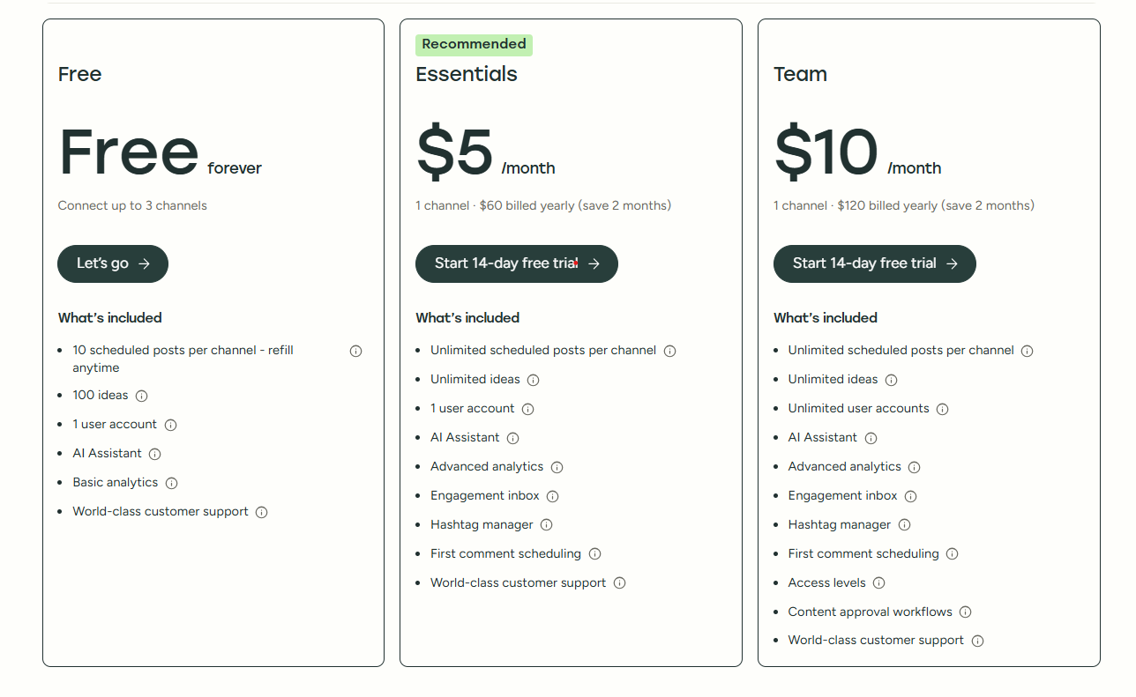This screenshot has width=1136, height=697.
Task: Open info icon beside Access levels
Action: tap(878, 583)
